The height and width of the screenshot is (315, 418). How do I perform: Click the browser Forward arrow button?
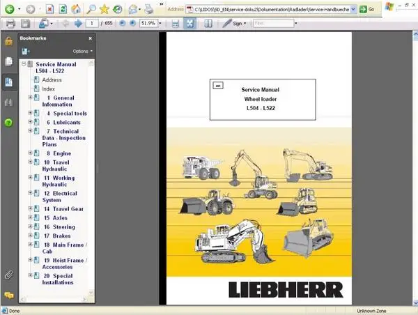(x=31, y=9)
